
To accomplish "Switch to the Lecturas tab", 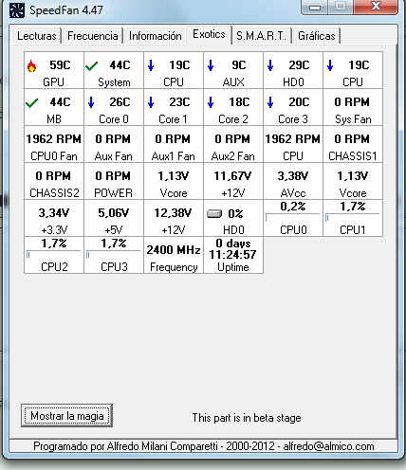I will click(x=37, y=36).
